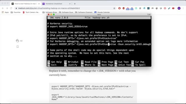Open the red target circle extension
The image size is (186, 104).
(x=165, y=8)
